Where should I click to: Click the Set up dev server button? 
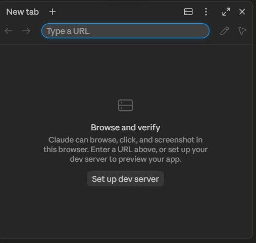[x=125, y=179]
